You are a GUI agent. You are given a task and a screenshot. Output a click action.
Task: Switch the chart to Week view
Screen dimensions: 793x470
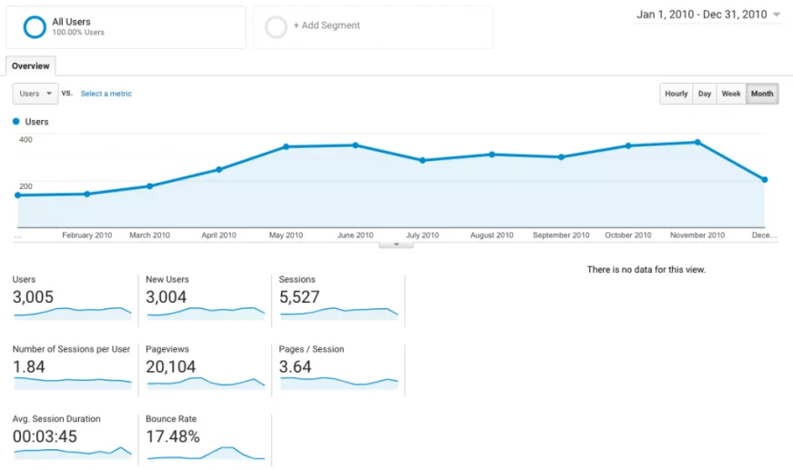[731, 94]
